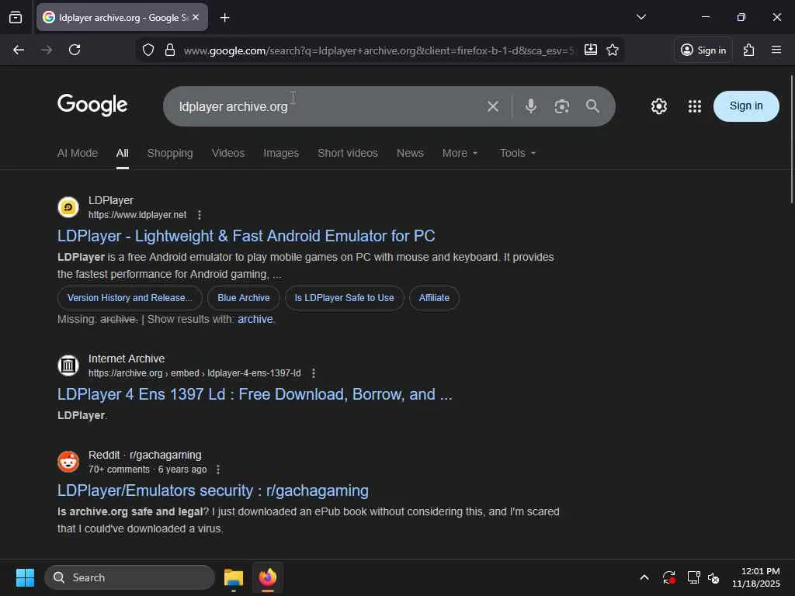
Task: Go back to the previous page
Action: point(19,50)
